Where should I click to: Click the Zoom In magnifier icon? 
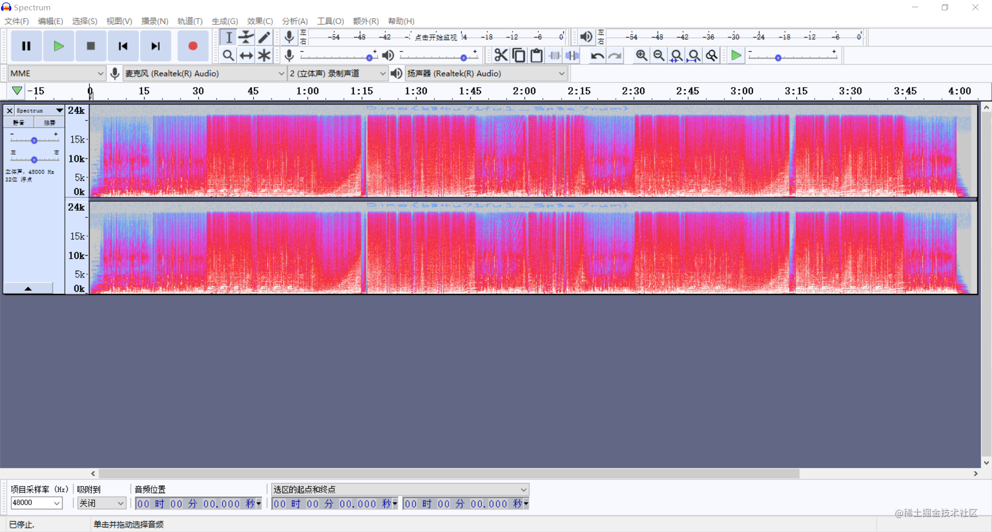tap(641, 55)
